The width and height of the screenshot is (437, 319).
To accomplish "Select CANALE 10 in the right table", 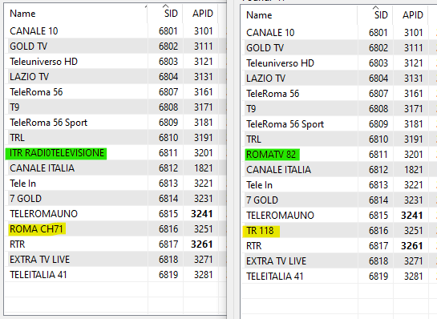I will point(270,33).
